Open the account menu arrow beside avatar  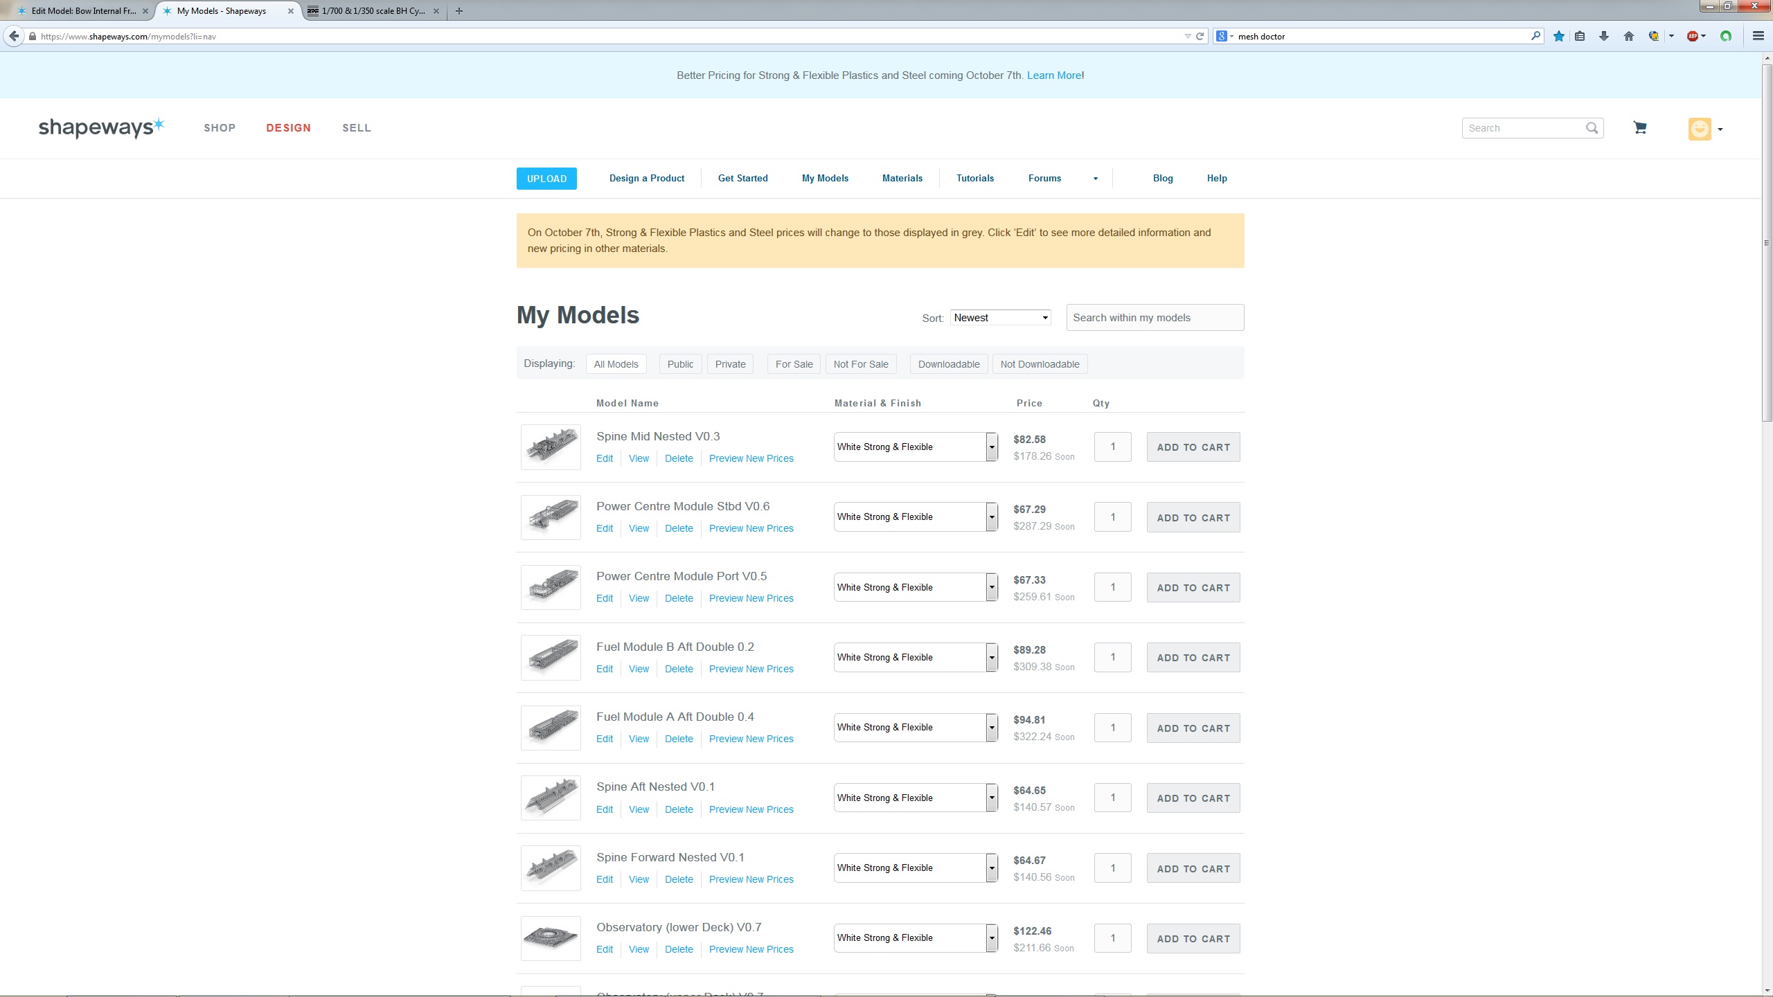(1720, 129)
